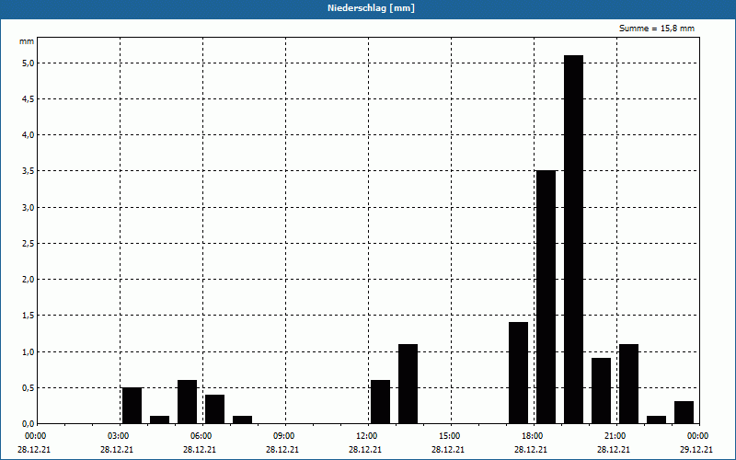This screenshot has height=460, width=736.
Task: Click the '00:00' label above 29.12.21
Action: tap(698, 436)
